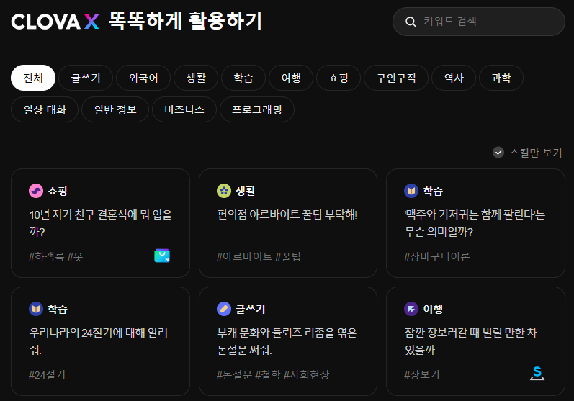This screenshot has height=401, width=574.
Task: Select the 프로그래밍 category chip
Action: (x=257, y=109)
